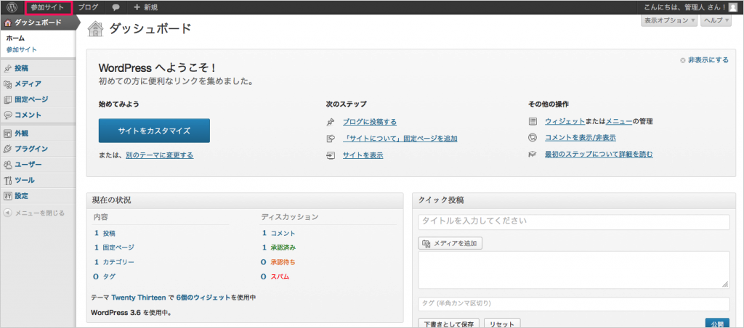Viewport: 744px width, 328px height.
Task: Click the ダッシュボード home icon in sidebar
Action: (8, 22)
